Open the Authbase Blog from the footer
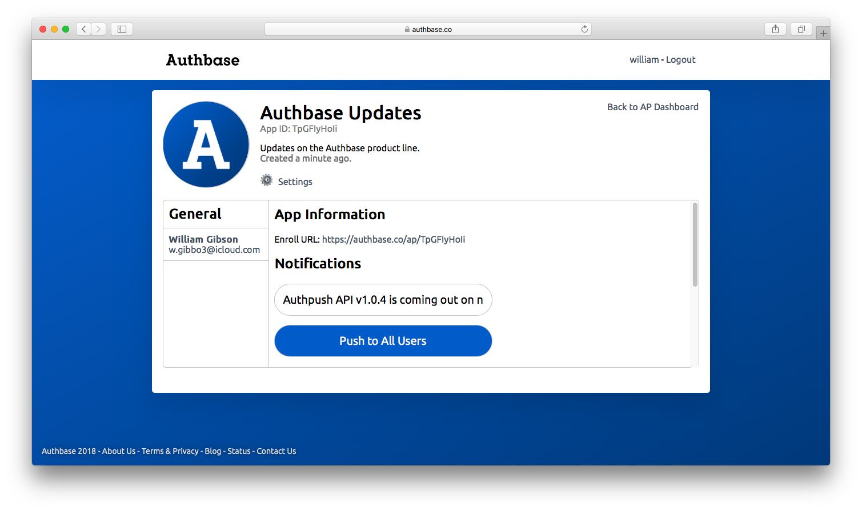This screenshot has height=511, width=862. (213, 451)
